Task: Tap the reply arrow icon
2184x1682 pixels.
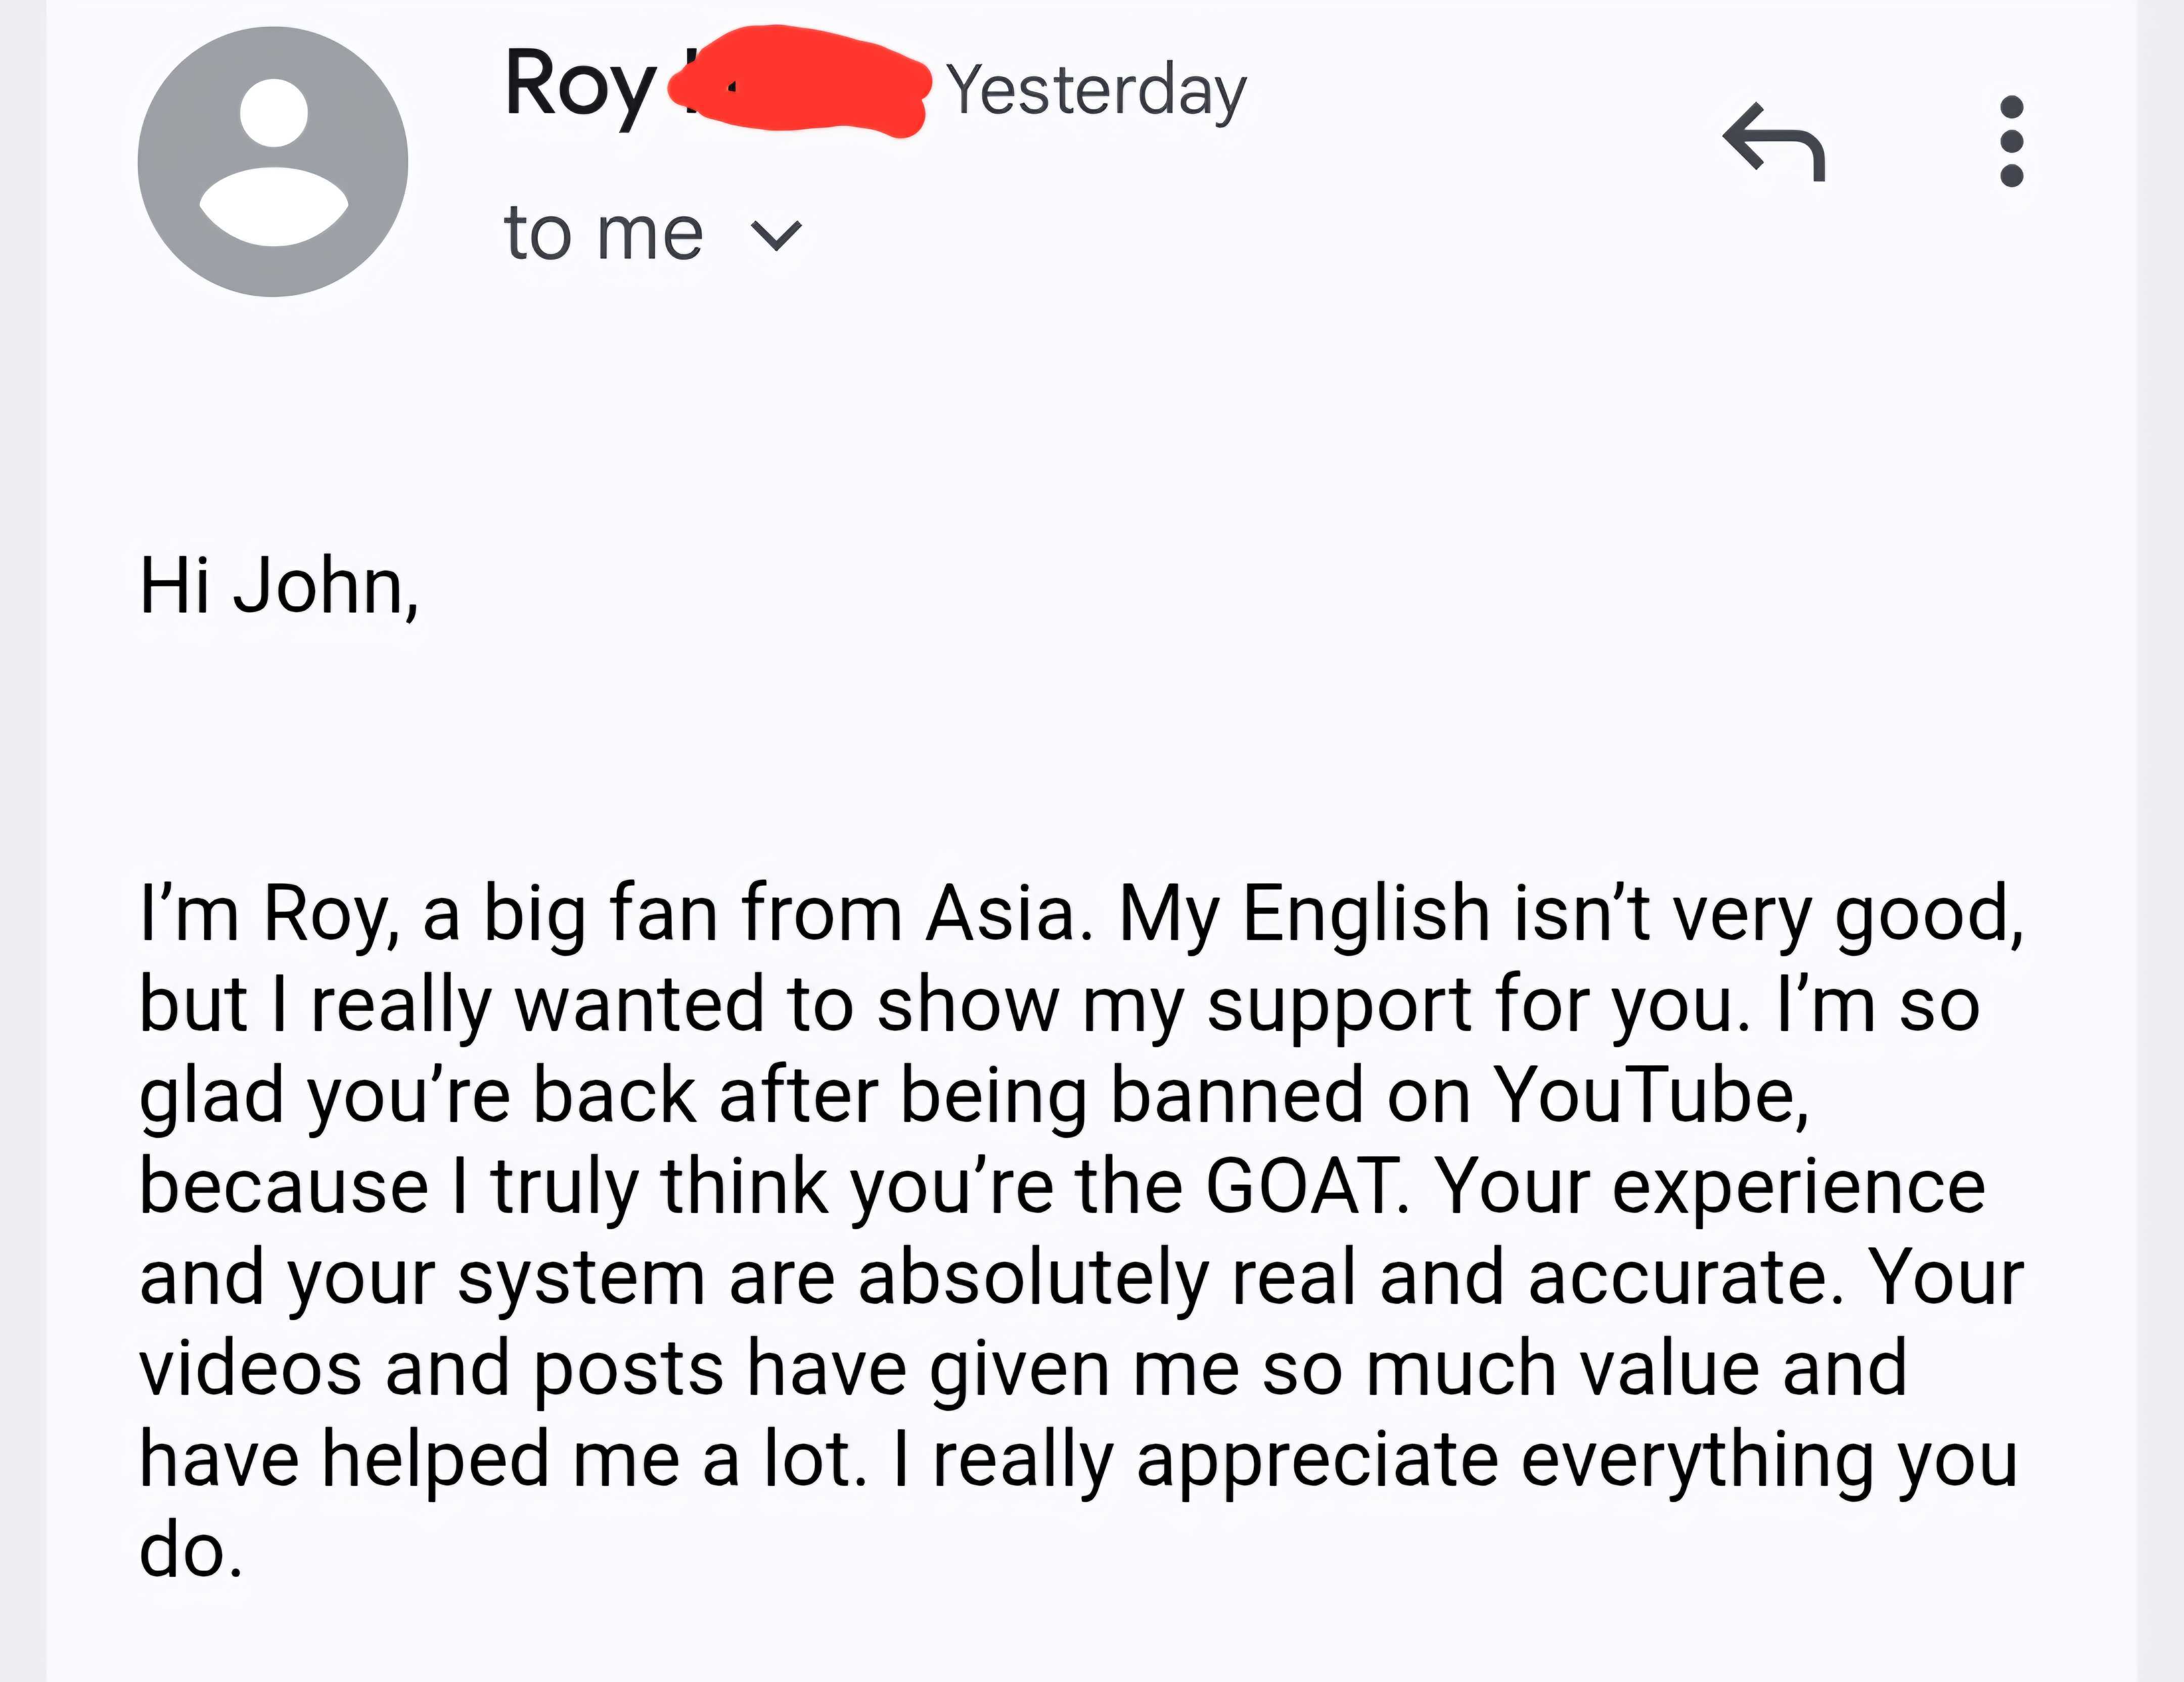Action: (1774, 142)
